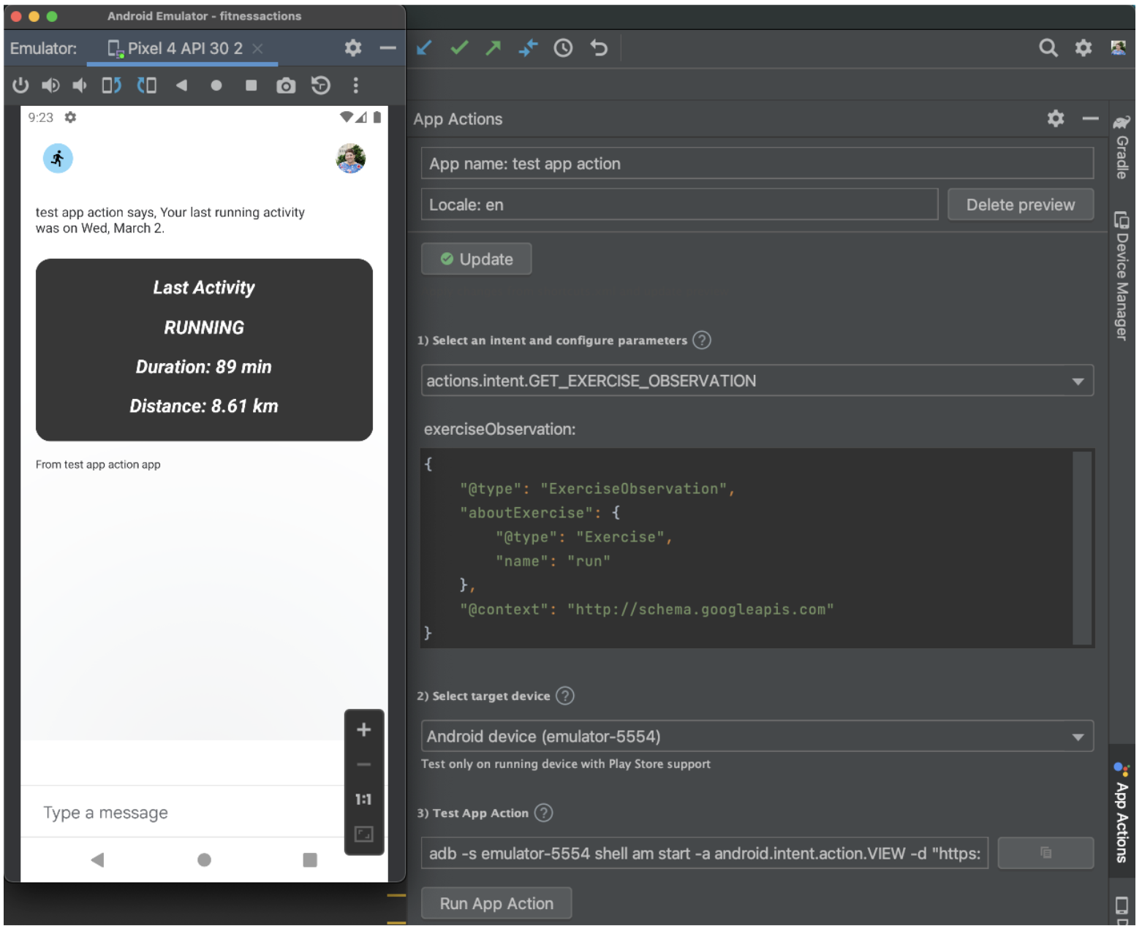This screenshot has height=931, width=1142.
Task: Click the green commit checkmark icon
Action: 459,48
